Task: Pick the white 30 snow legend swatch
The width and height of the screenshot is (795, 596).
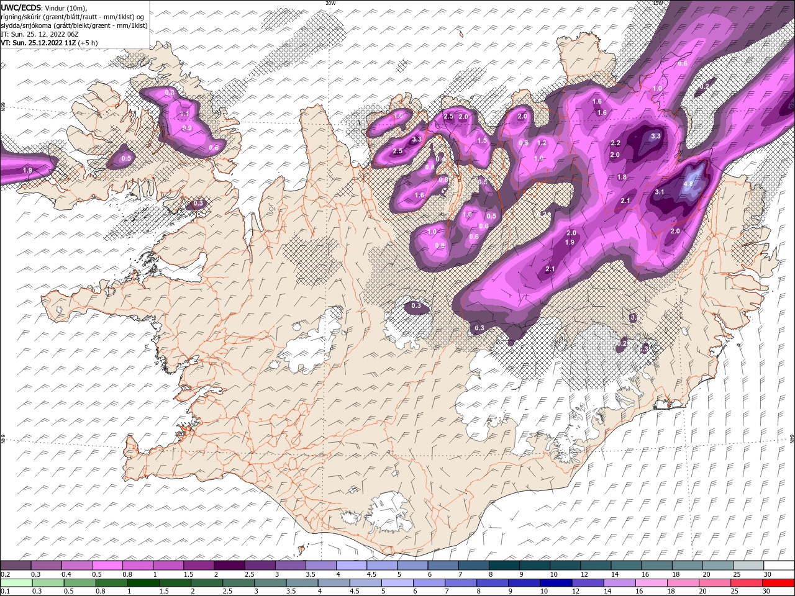Action: click(778, 566)
